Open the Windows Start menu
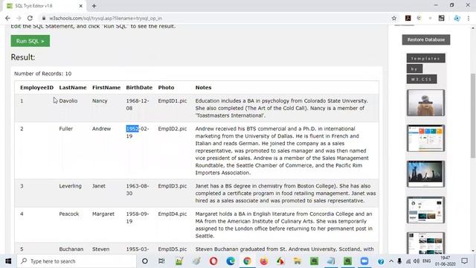Screen dimensions: 476x268 (x=8, y=261)
